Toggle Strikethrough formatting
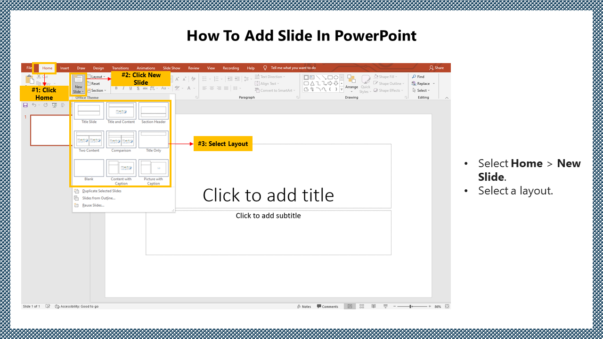The image size is (603, 339). click(145, 88)
